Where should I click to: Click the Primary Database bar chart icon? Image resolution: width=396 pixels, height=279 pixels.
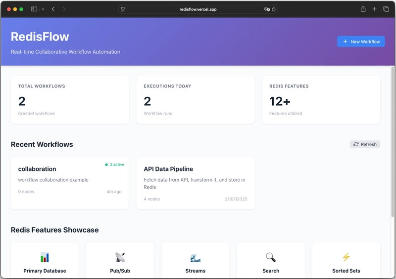[x=45, y=257]
